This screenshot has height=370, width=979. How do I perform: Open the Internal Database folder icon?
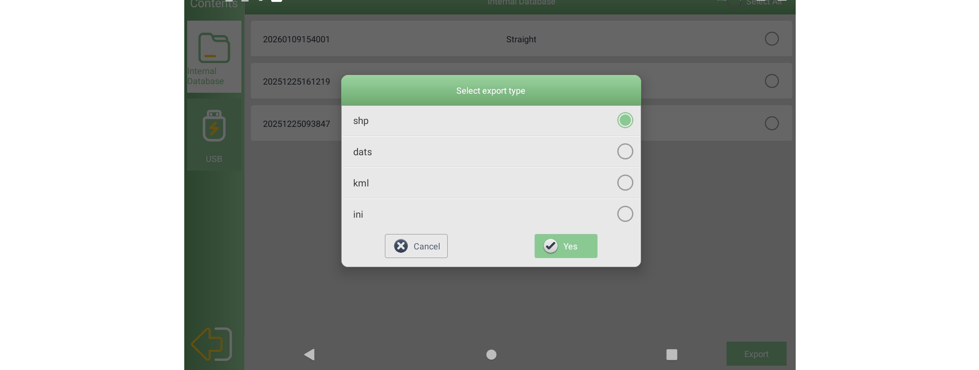[x=214, y=48]
